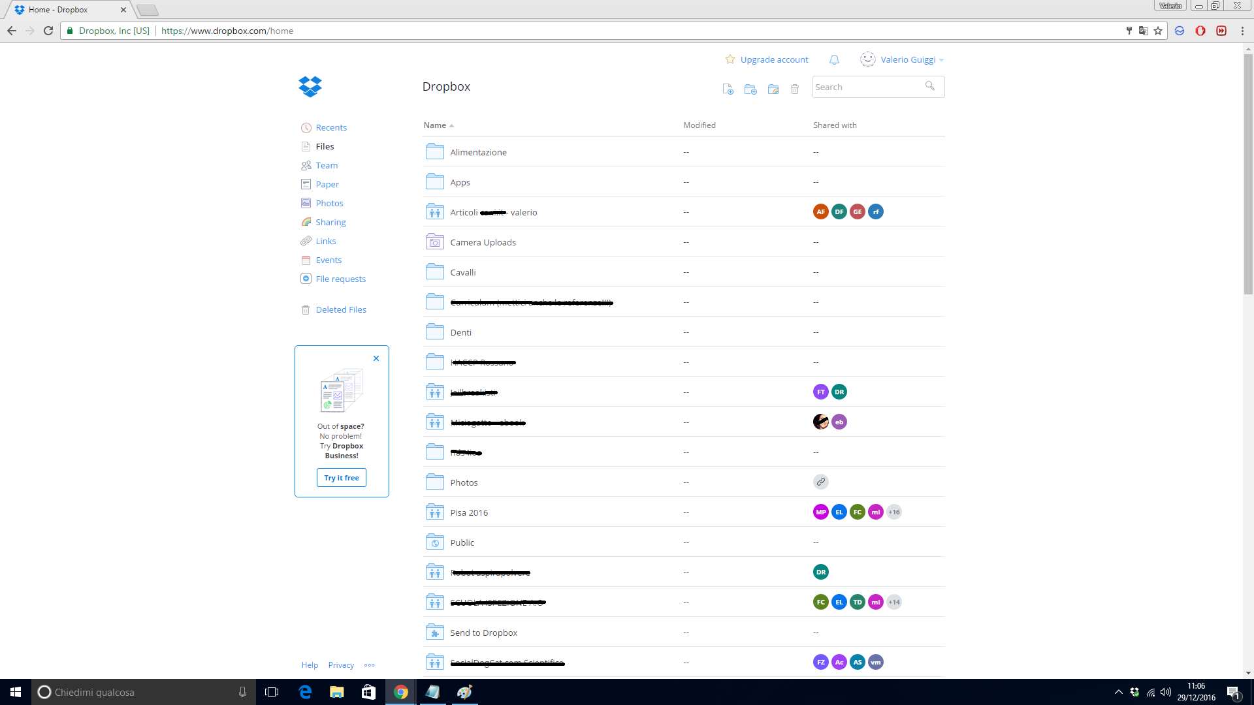This screenshot has height=705, width=1254.
Task: Sort by Modified column header
Action: pos(699,125)
